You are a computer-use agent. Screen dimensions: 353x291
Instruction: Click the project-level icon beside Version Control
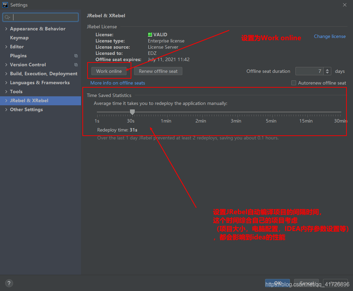tap(76, 65)
